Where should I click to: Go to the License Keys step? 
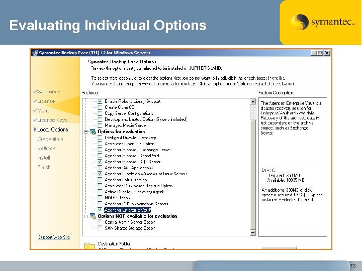52,120
